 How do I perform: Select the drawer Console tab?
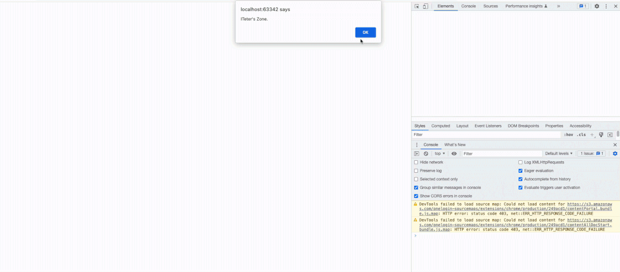[x=431, y=145]
